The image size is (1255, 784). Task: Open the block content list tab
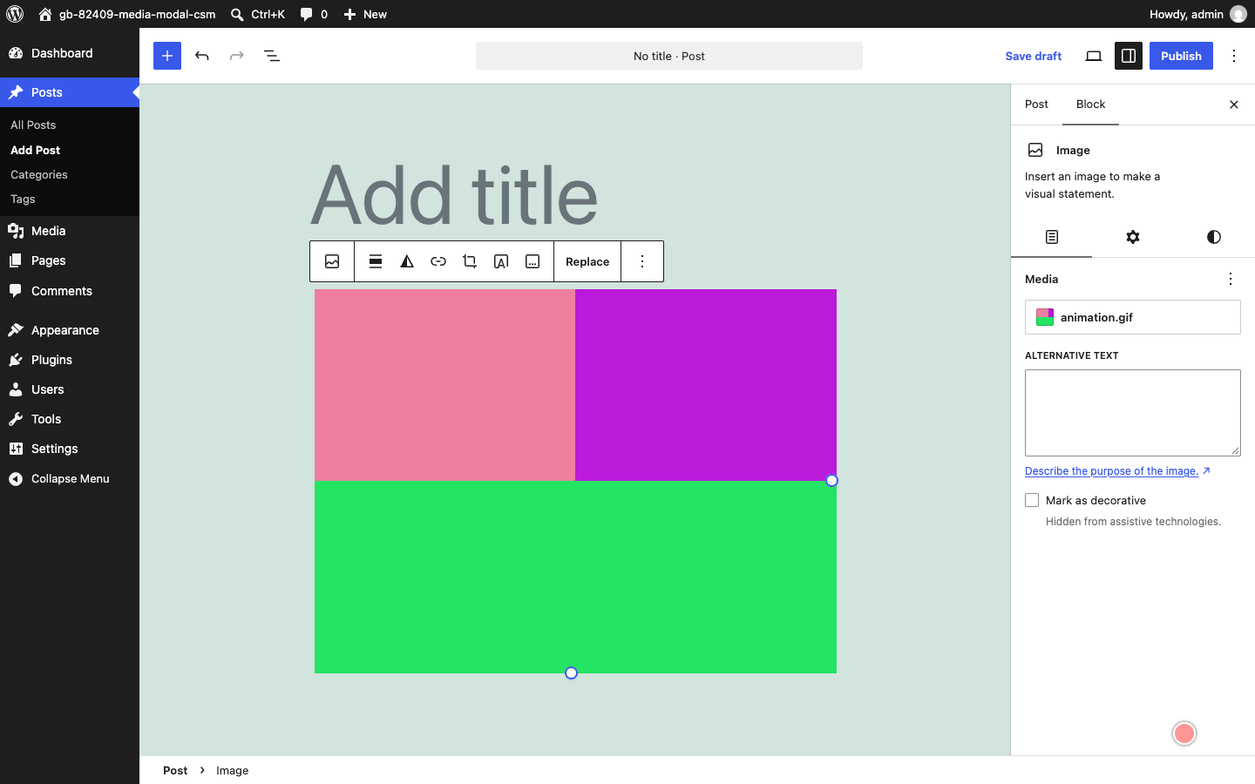tap(1052, 237)
